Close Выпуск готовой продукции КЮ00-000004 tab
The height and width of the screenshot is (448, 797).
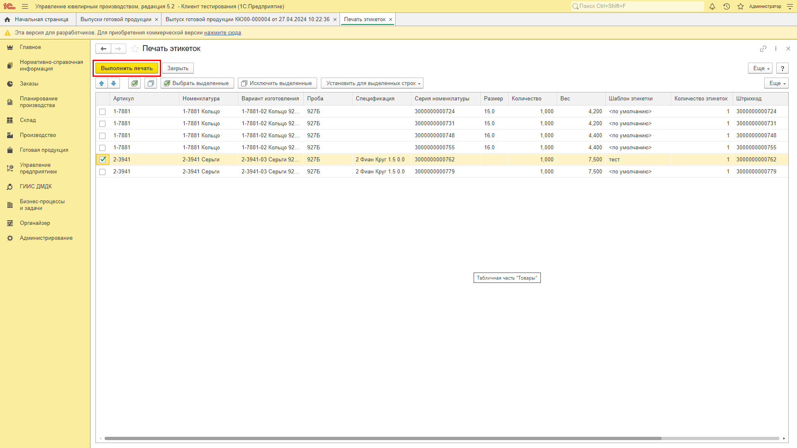click(x=335, y=19)
